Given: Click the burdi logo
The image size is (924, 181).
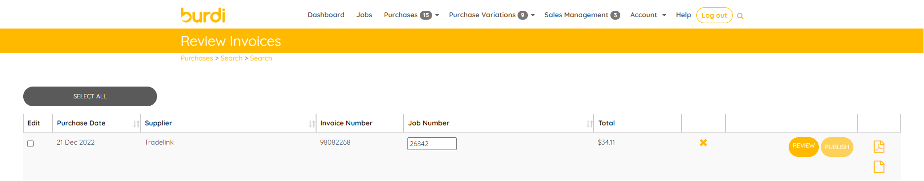Looking at the screenshot, I should [203, 15].
